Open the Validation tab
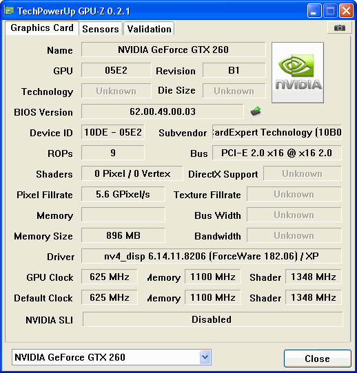The image size is (357, 373). click(x=149, y=29)
